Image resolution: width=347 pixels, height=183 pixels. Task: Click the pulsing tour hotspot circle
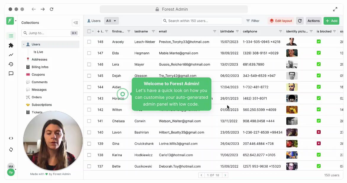123,94
